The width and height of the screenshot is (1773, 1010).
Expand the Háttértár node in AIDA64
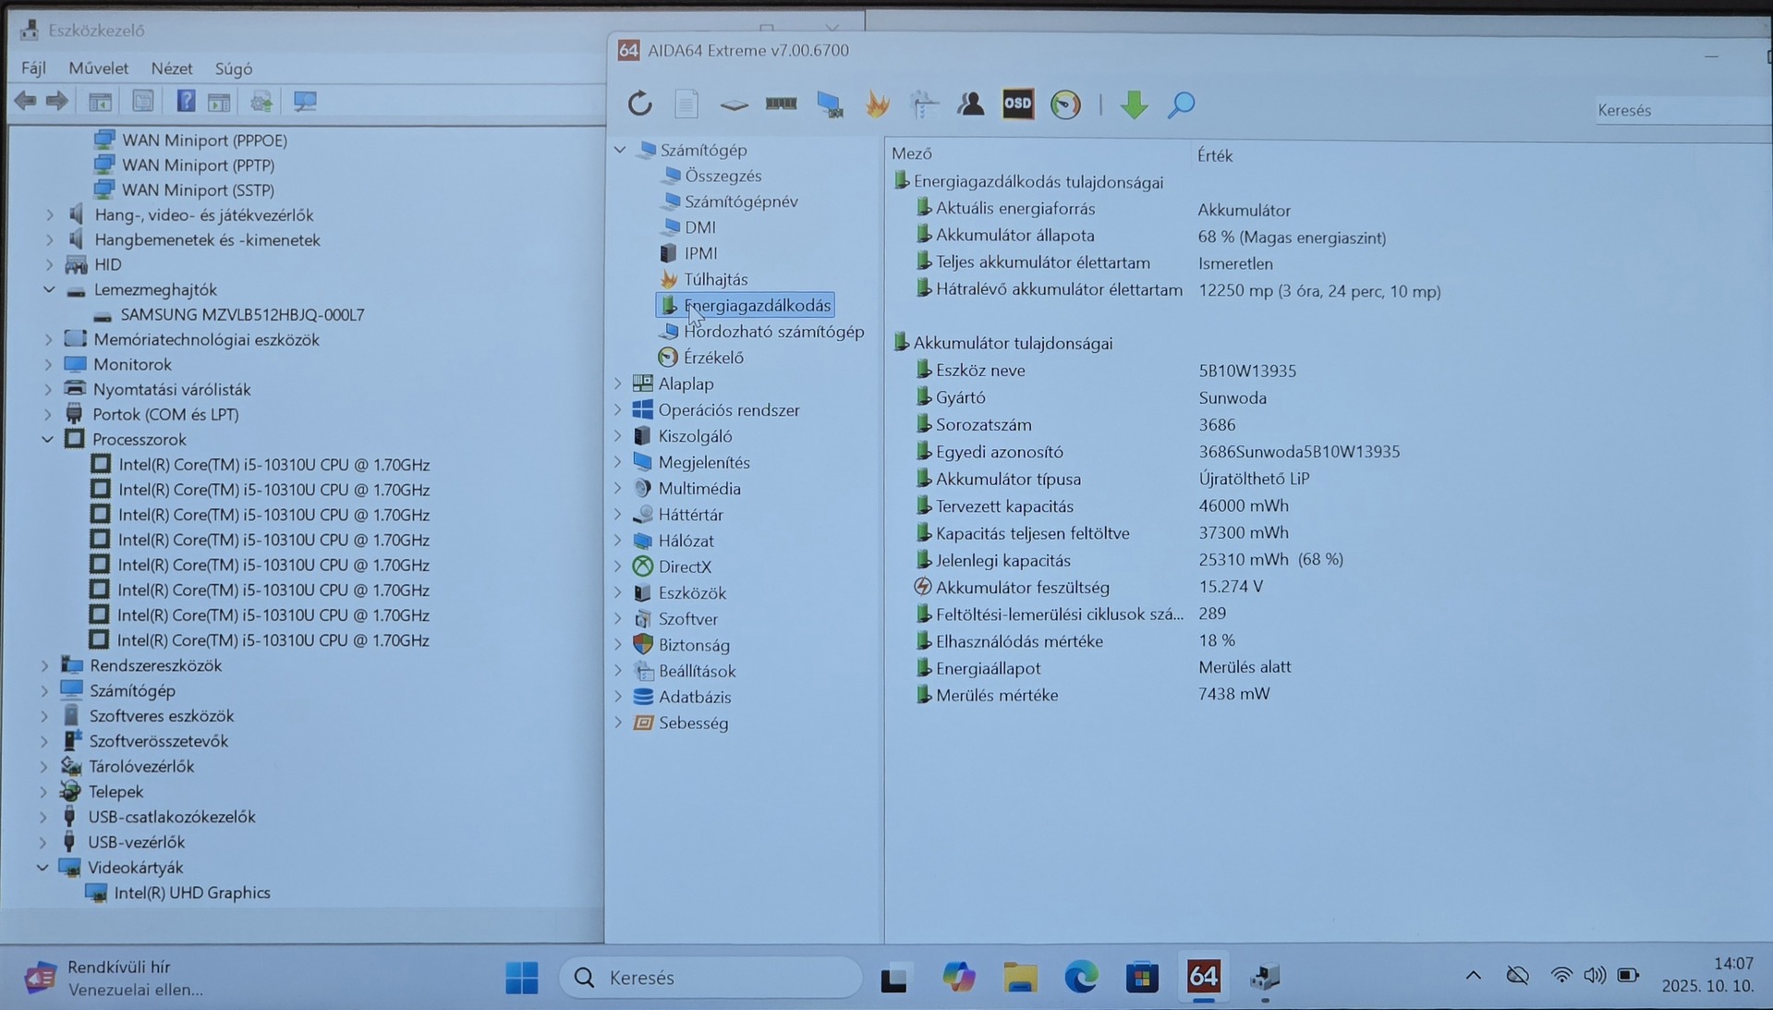pyautogui.click(x=618, y=514)
